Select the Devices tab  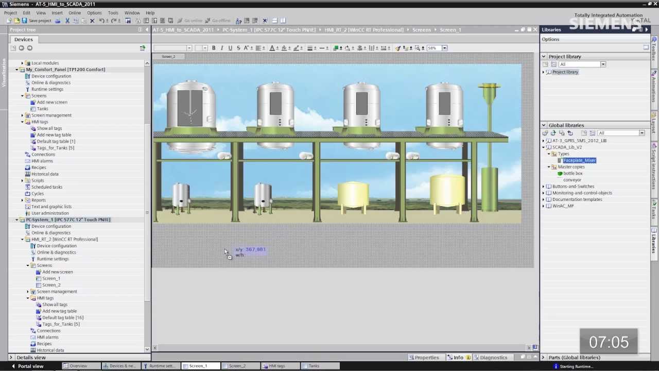pyautogui.click(x=23, y=39)
